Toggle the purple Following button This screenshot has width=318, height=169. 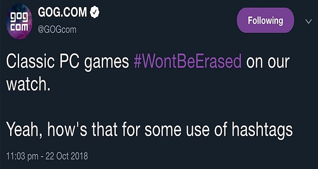pyautogui.click(x=266, y=20)
